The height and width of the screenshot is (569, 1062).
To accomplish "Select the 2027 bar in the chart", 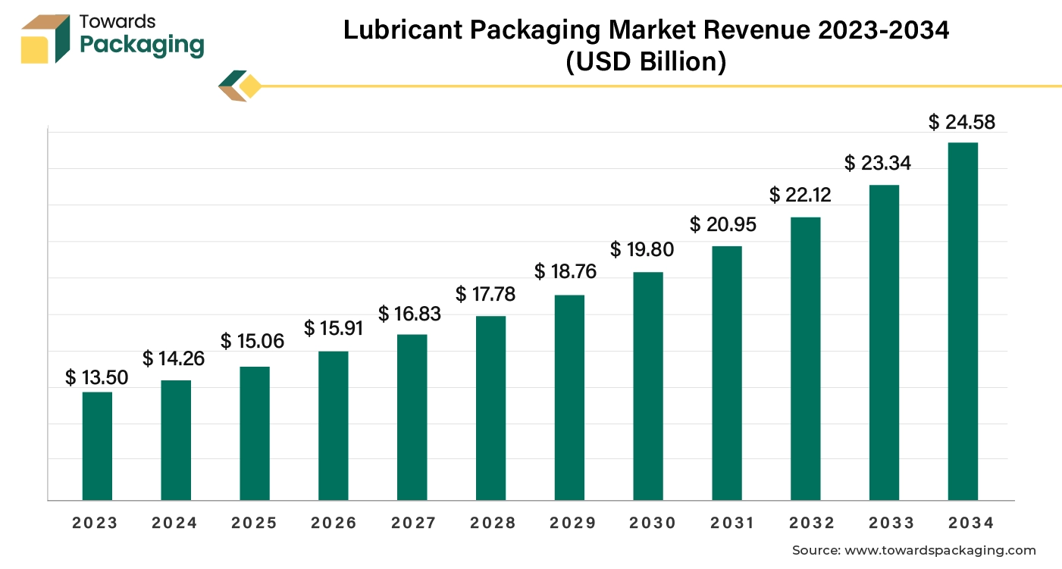I will coord(412,417).
